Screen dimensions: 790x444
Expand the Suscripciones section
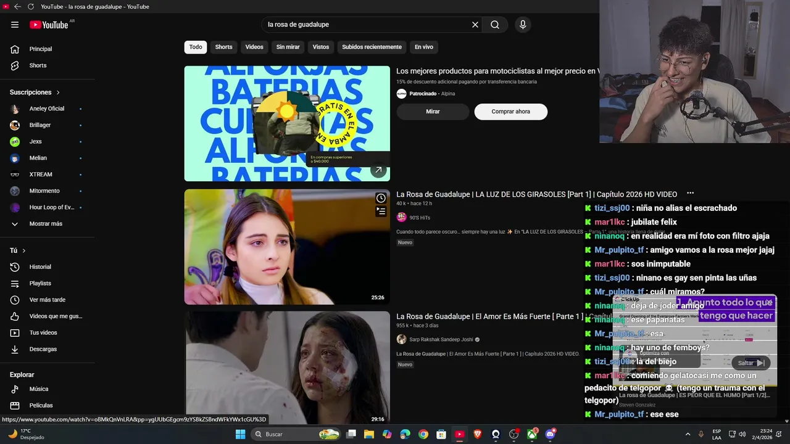point(35,92)
